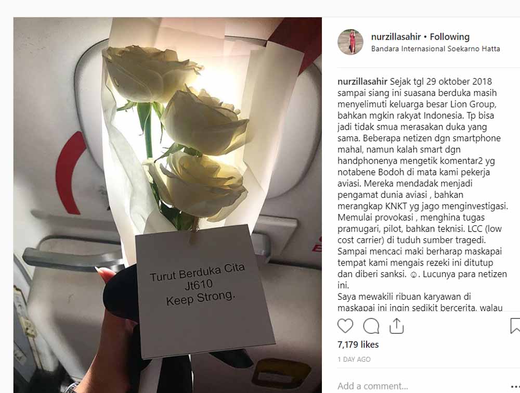Viewport: 520px width, 393px height.
Task: Share the post using the upload arrow icon
Action: tap(396, 326)
